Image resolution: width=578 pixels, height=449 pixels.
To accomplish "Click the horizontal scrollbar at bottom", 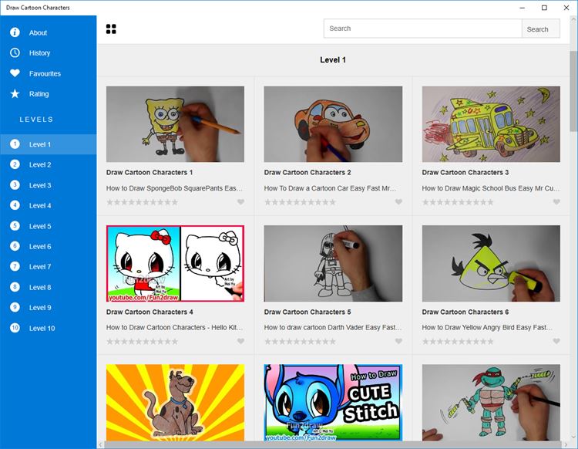I will tap(333, 445).
